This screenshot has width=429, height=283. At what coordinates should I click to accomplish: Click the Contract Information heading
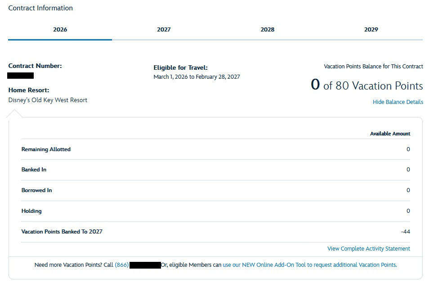pyautogui.click(x=40, y=8)
